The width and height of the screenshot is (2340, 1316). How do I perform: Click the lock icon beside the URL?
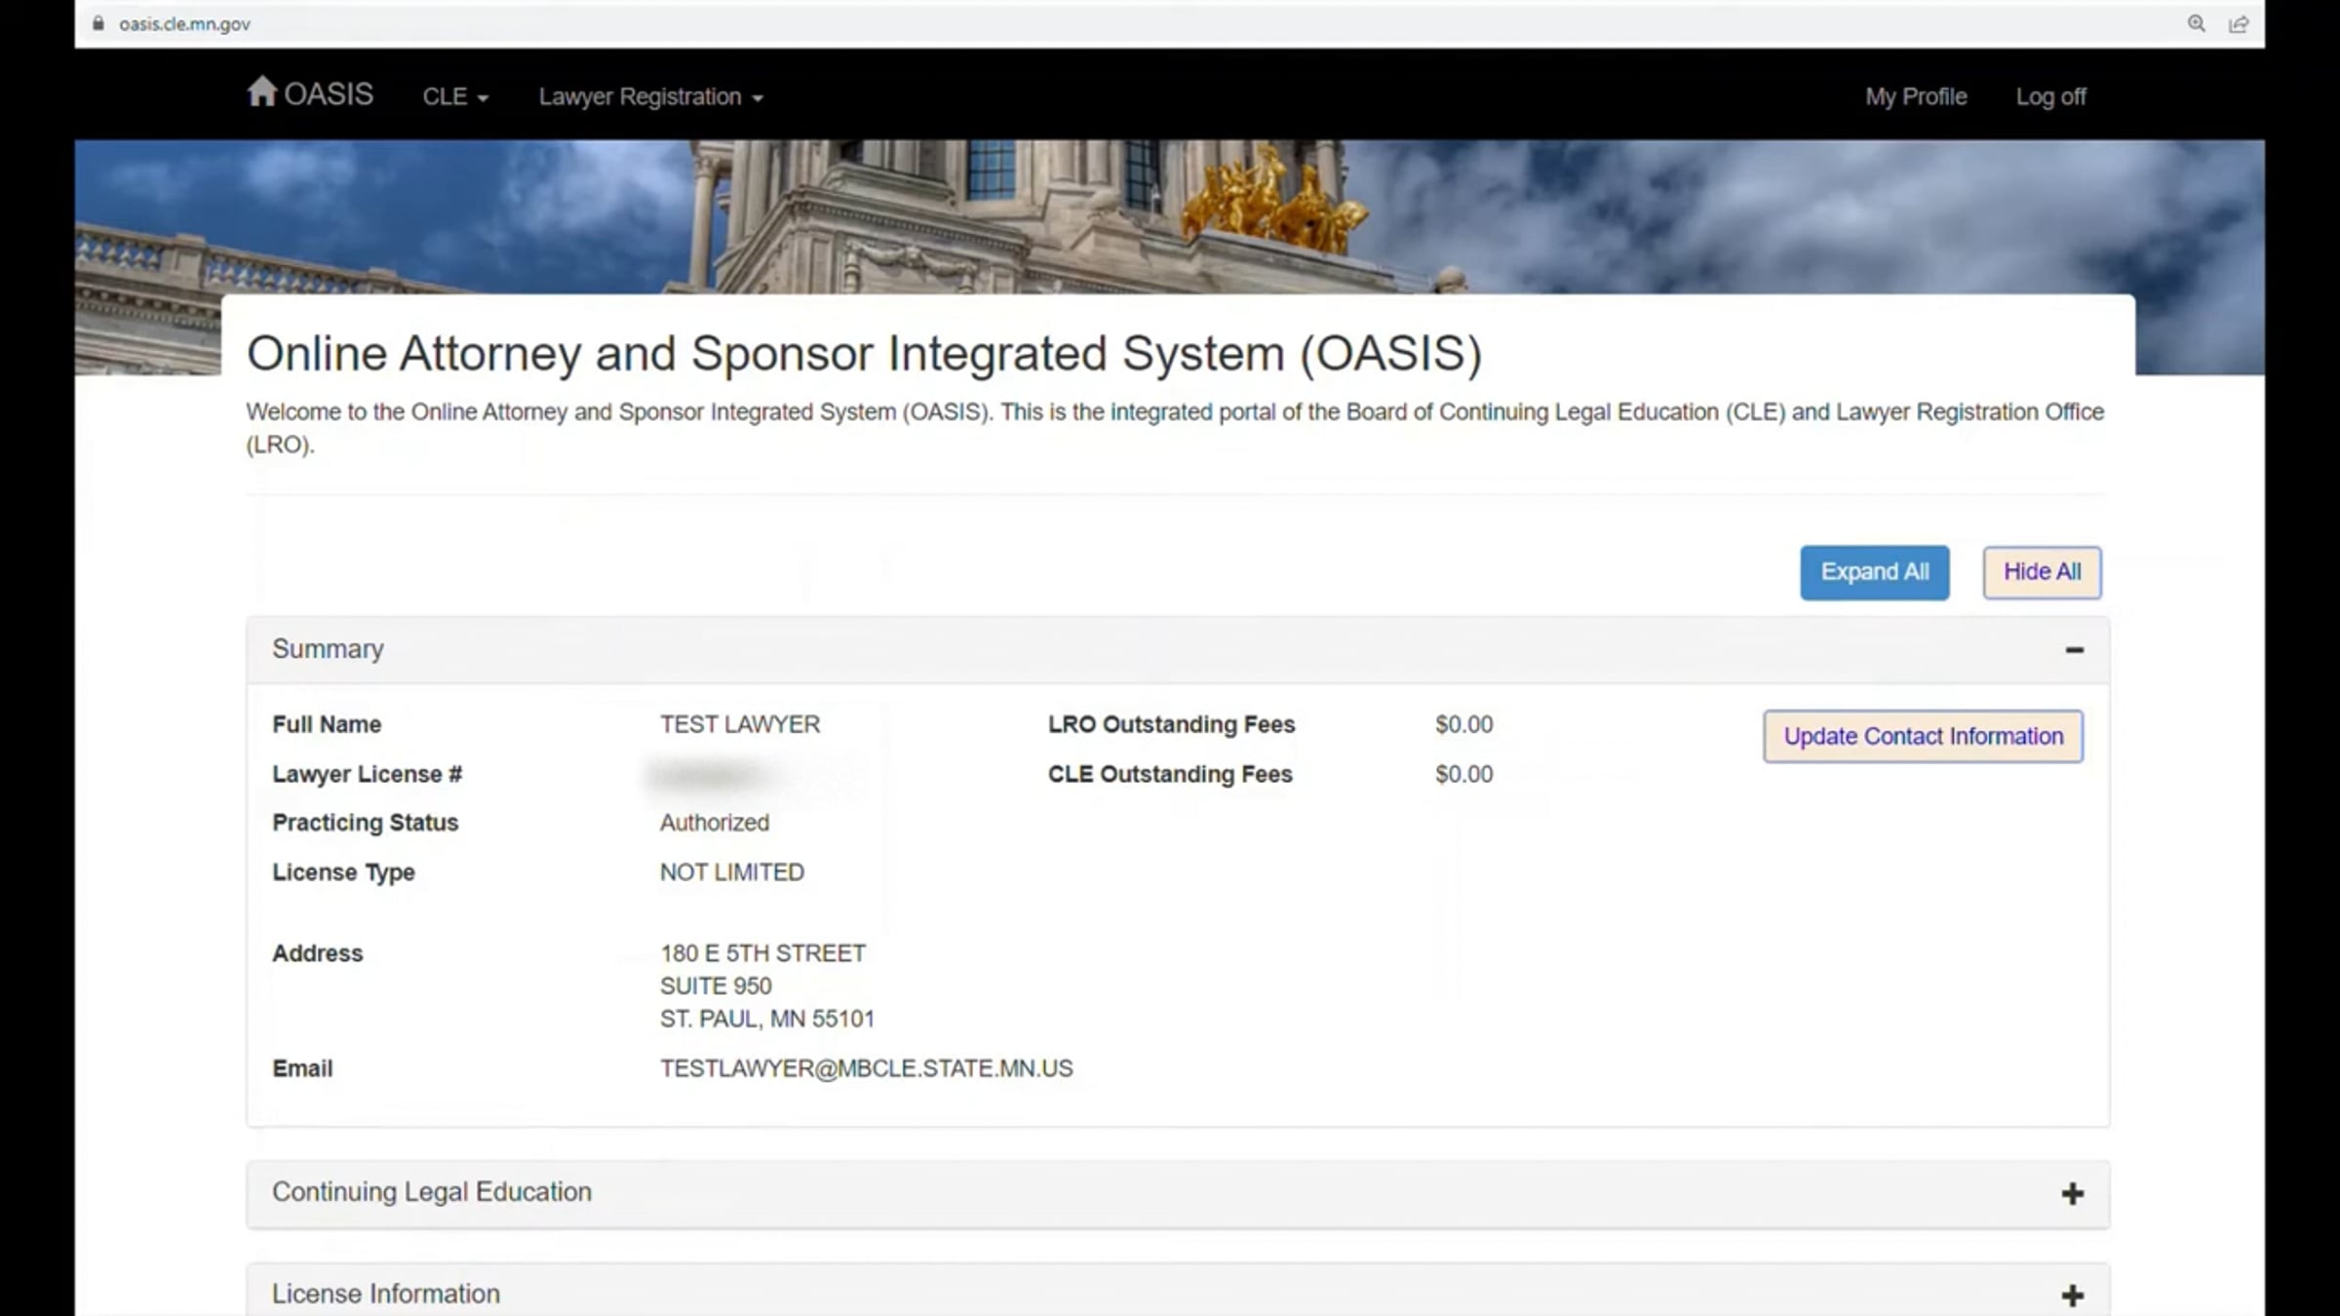(x=98, y=23)
